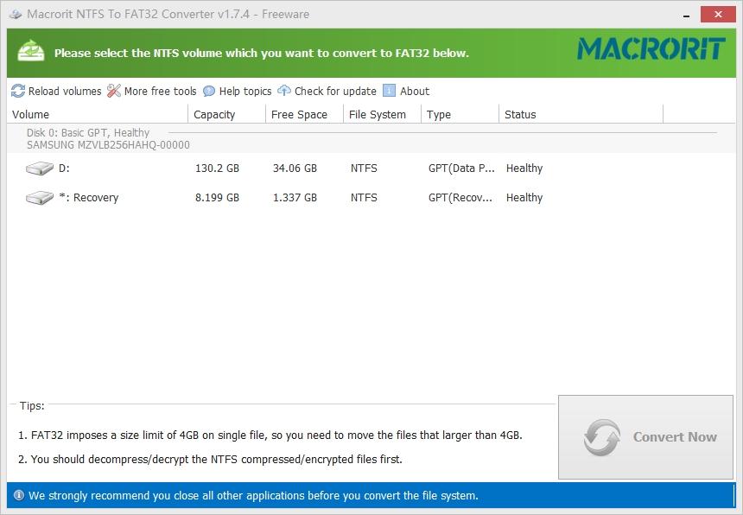Click free space value 1.337 GB
Image resolution: width=743 pixels, height=515 pixels.
pyautogui.click(x=295, y=198)
